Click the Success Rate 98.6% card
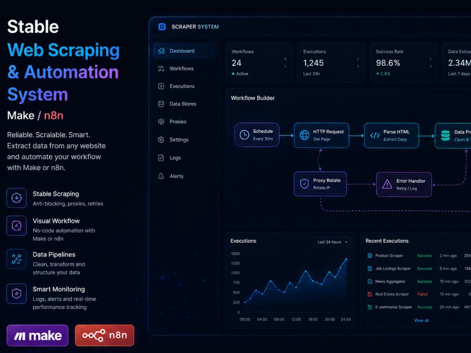This screenshot has height=353, width=471. (x=404, y=63)
